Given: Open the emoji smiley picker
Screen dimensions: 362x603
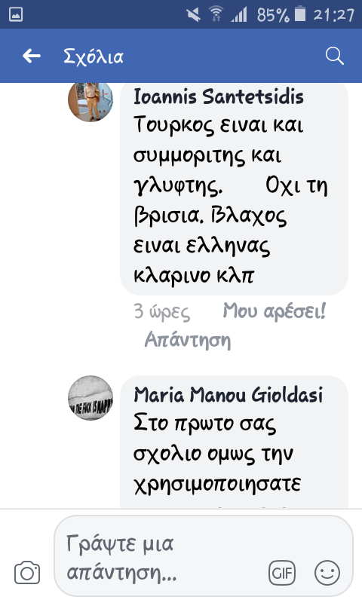Looking at the screenshot, I should click(327, 573).
